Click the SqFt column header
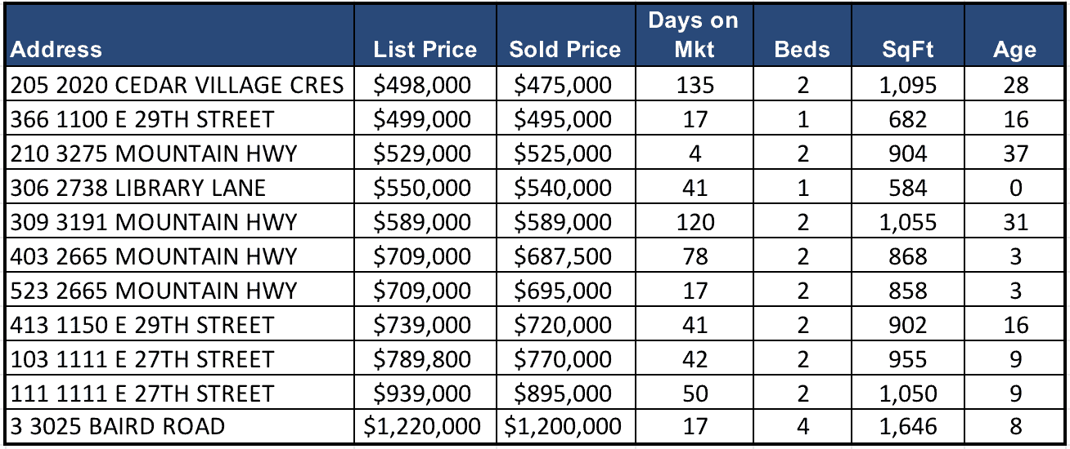The width and height of the screenshot is (1070, 449). coord(908,49)
